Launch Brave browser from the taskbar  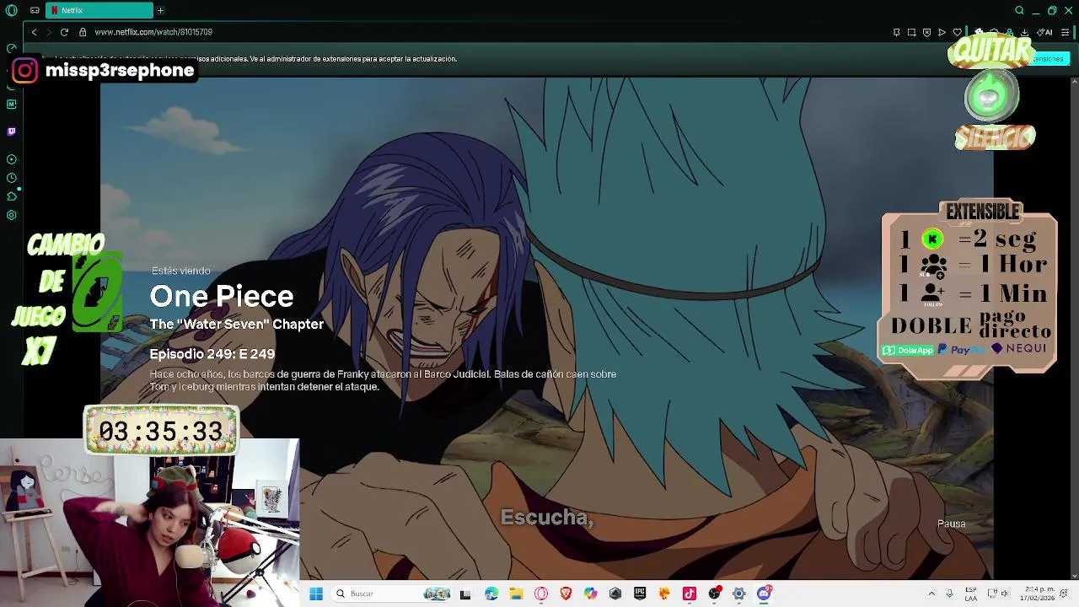[566, 594]
